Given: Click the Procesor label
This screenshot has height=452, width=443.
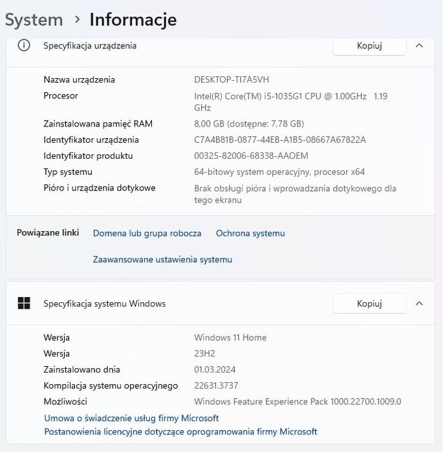Looking at the screenshot, I should point(61,96).
